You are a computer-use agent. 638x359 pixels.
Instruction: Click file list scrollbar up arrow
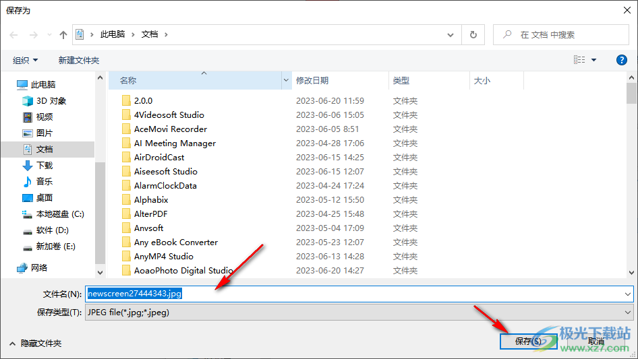tap(631, 77)
